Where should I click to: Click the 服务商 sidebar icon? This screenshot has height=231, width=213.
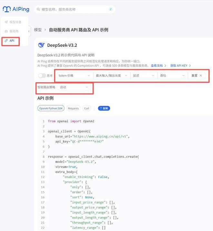point(6,31)
